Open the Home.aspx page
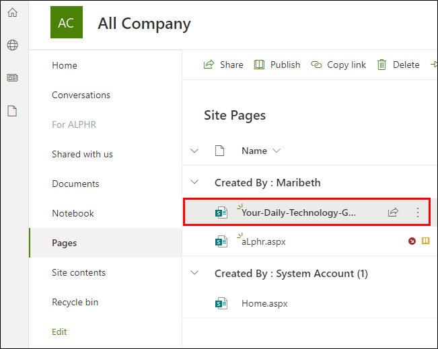Viewport: 438px width, 349px height. (x=264, y=303)
